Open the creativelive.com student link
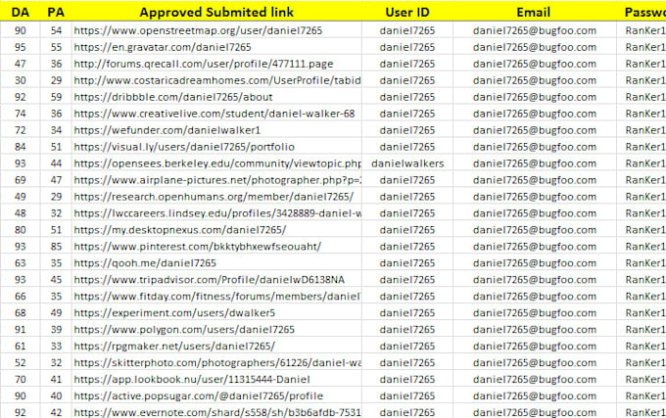 point(214,114)
